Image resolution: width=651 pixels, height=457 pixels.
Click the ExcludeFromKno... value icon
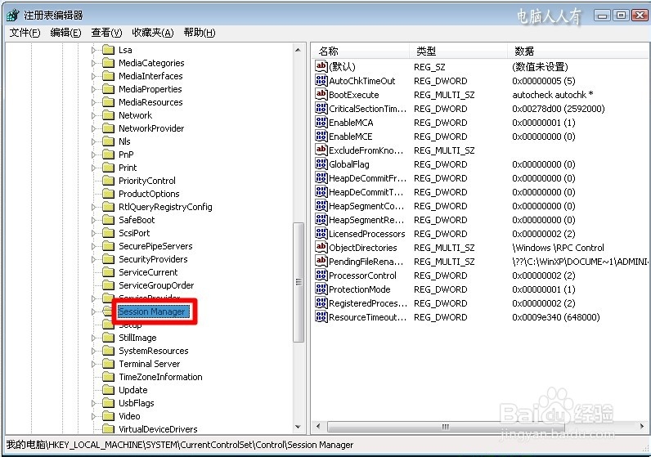pyautogui.click(x=321, y=150)
